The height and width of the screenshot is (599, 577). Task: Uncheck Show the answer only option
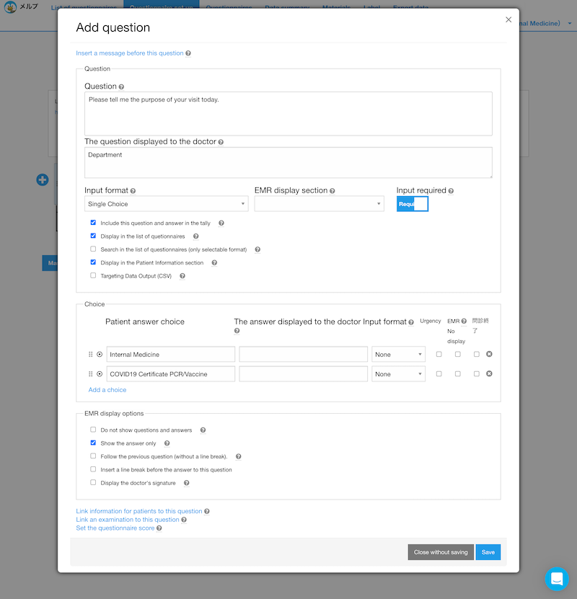point(93,443)
